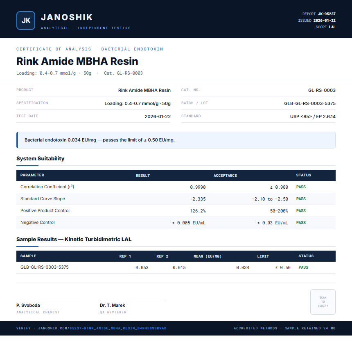Click the ≥ 0.980 acceptance value
This screenshot has width=352, height=347.
click(279, 187)
